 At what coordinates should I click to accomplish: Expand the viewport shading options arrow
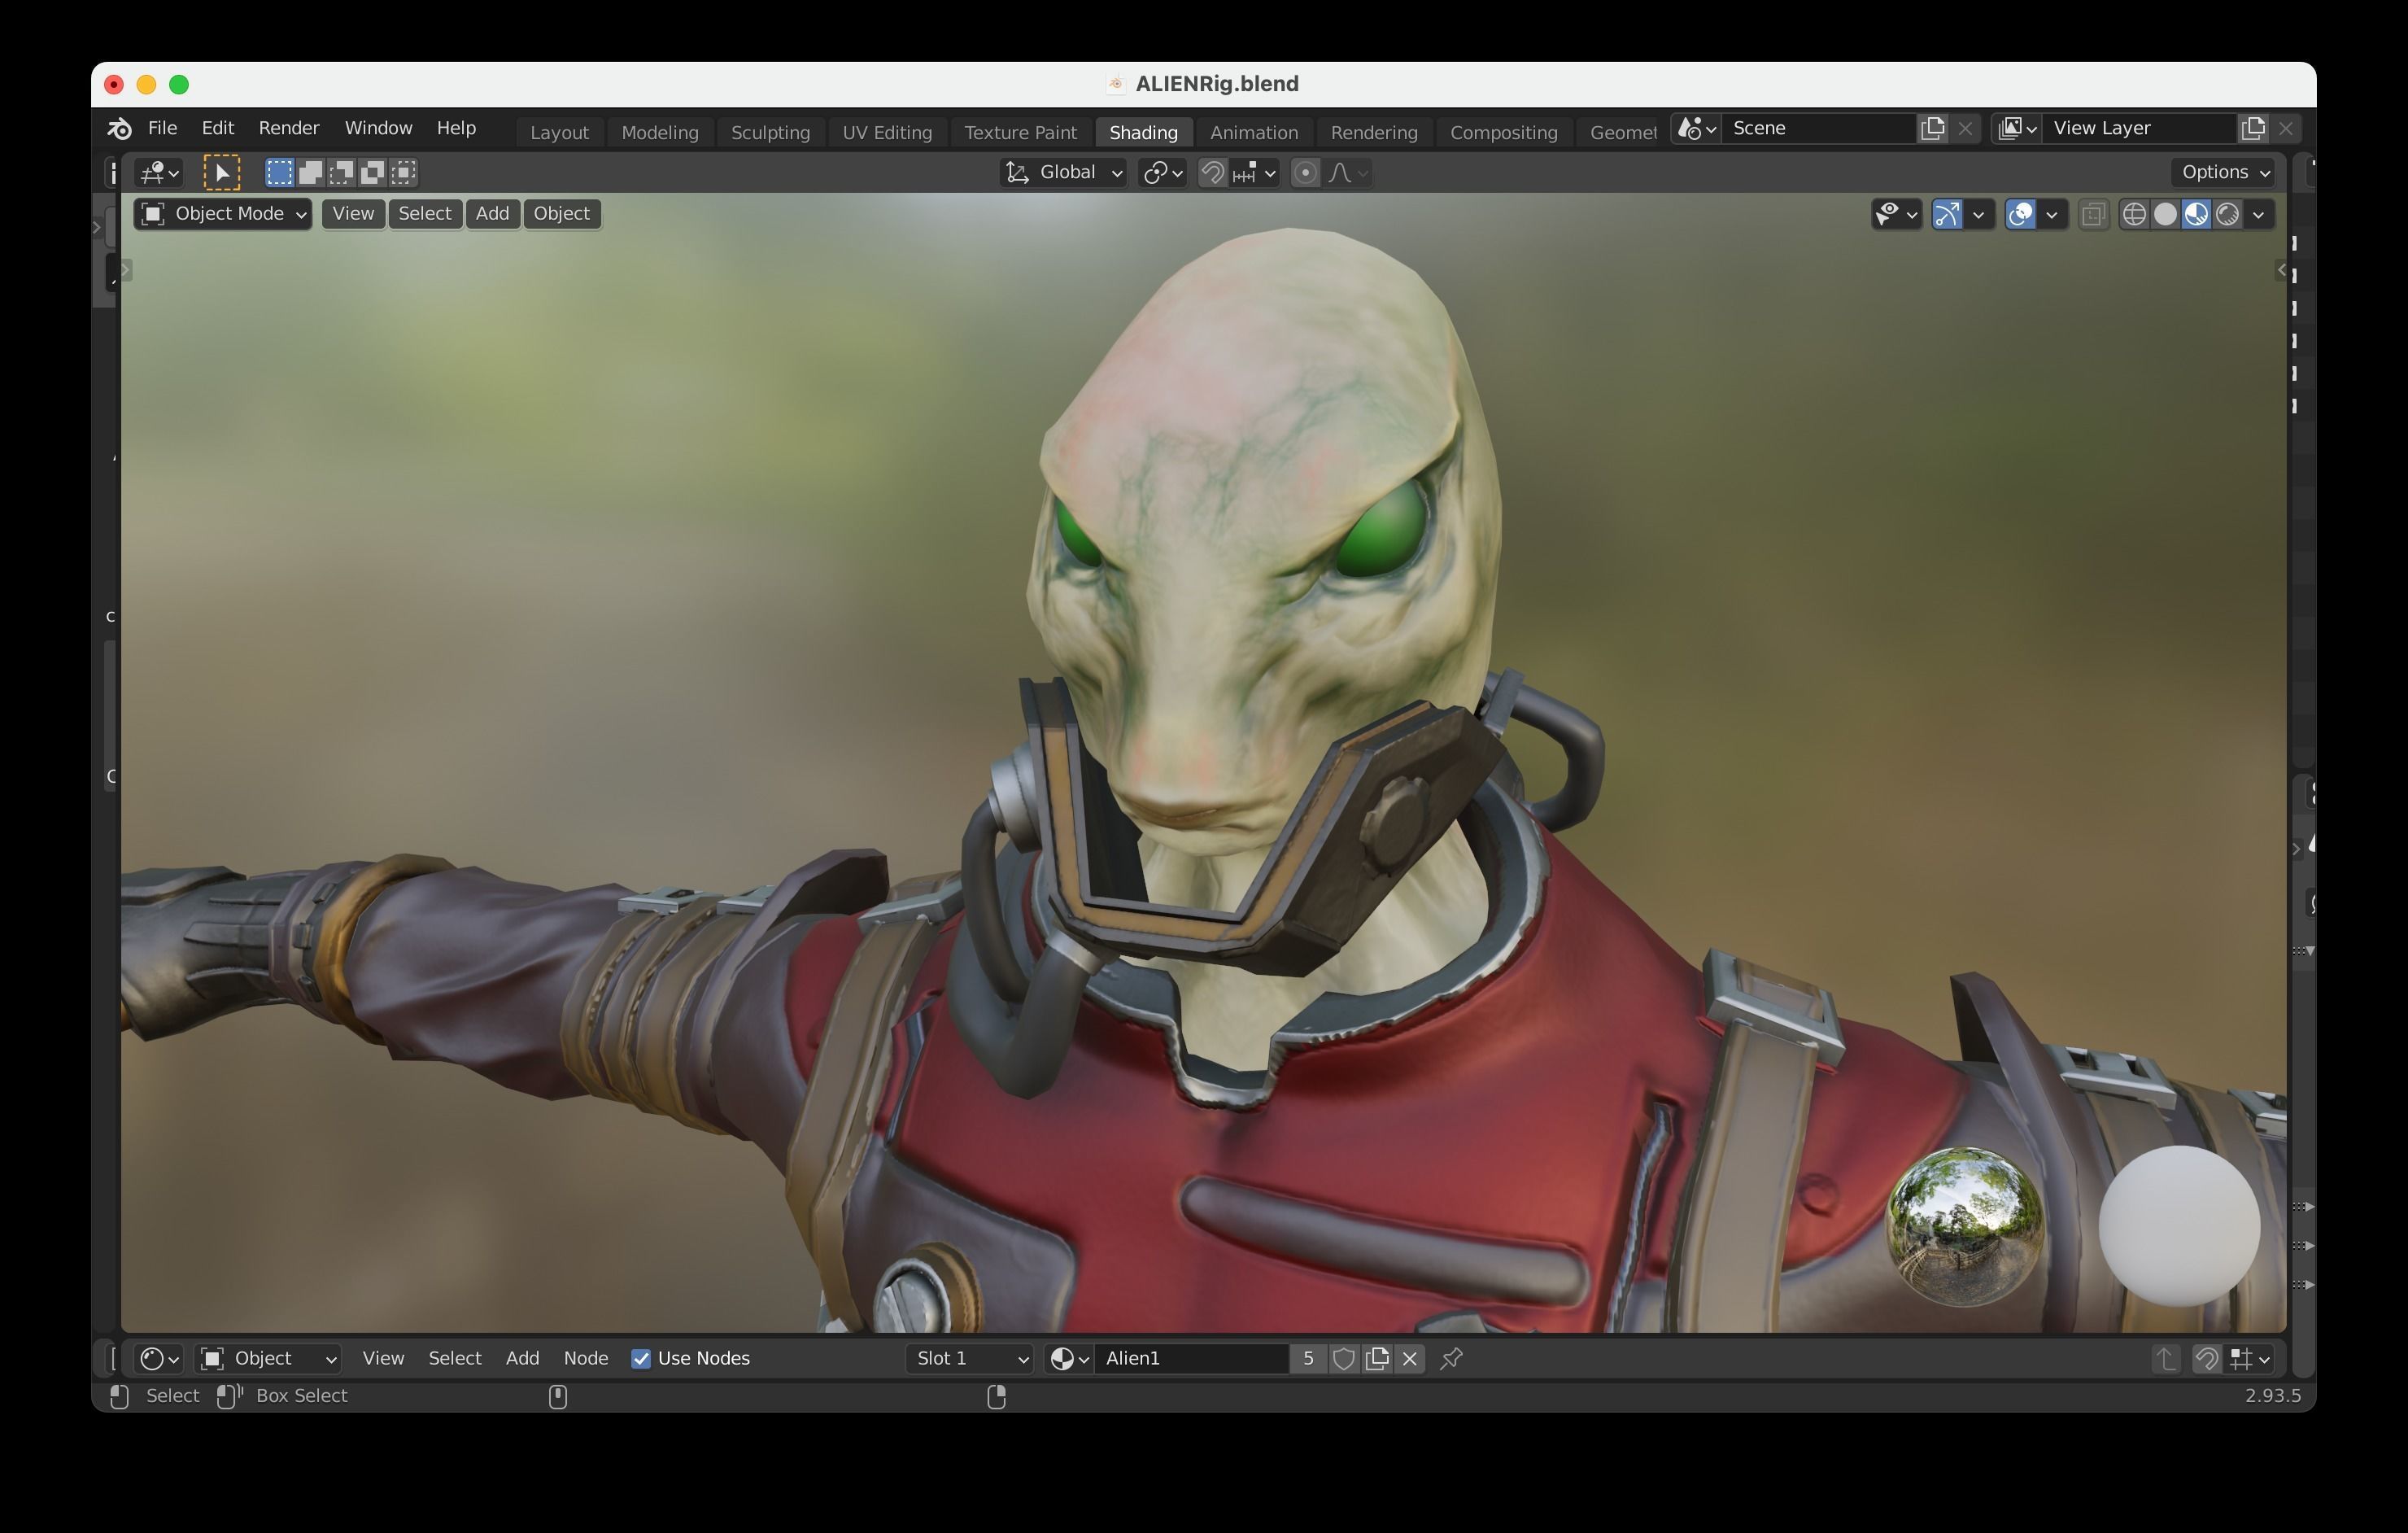coord(2259,214)
